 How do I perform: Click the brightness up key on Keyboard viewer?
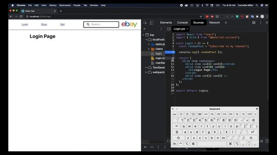pyautogui.click(x=187, y=114)
